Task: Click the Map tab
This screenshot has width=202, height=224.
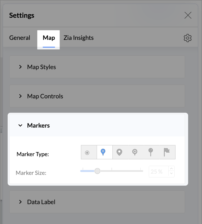Action: pyautogui.click(x=49, y=38)
